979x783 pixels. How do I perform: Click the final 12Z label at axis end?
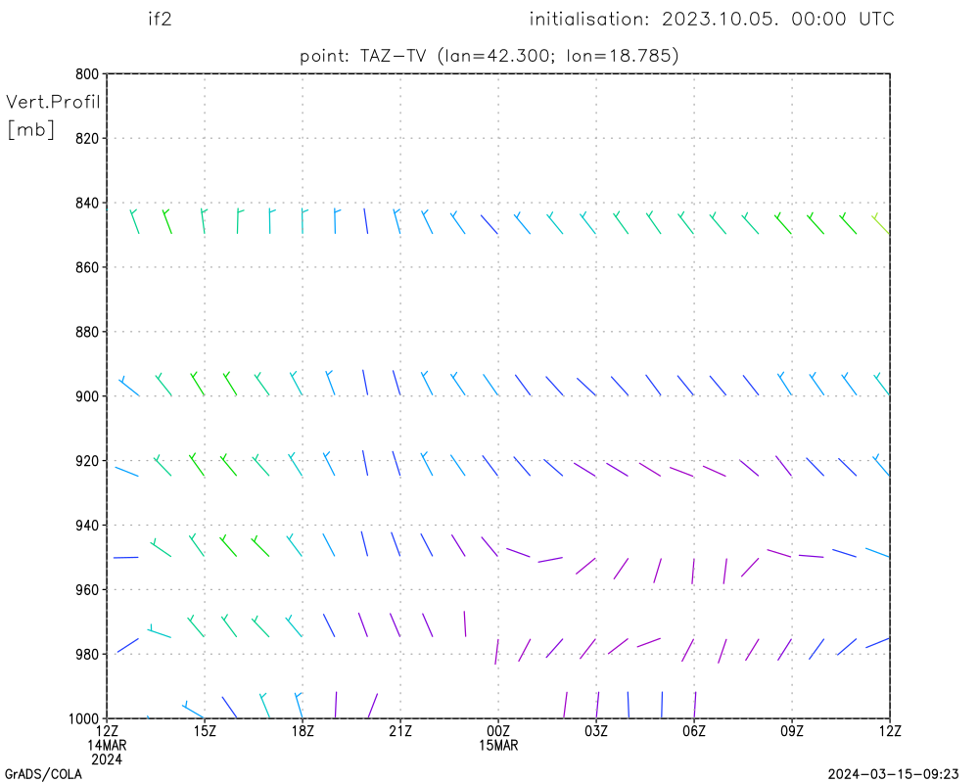click(x=890, y=730)
